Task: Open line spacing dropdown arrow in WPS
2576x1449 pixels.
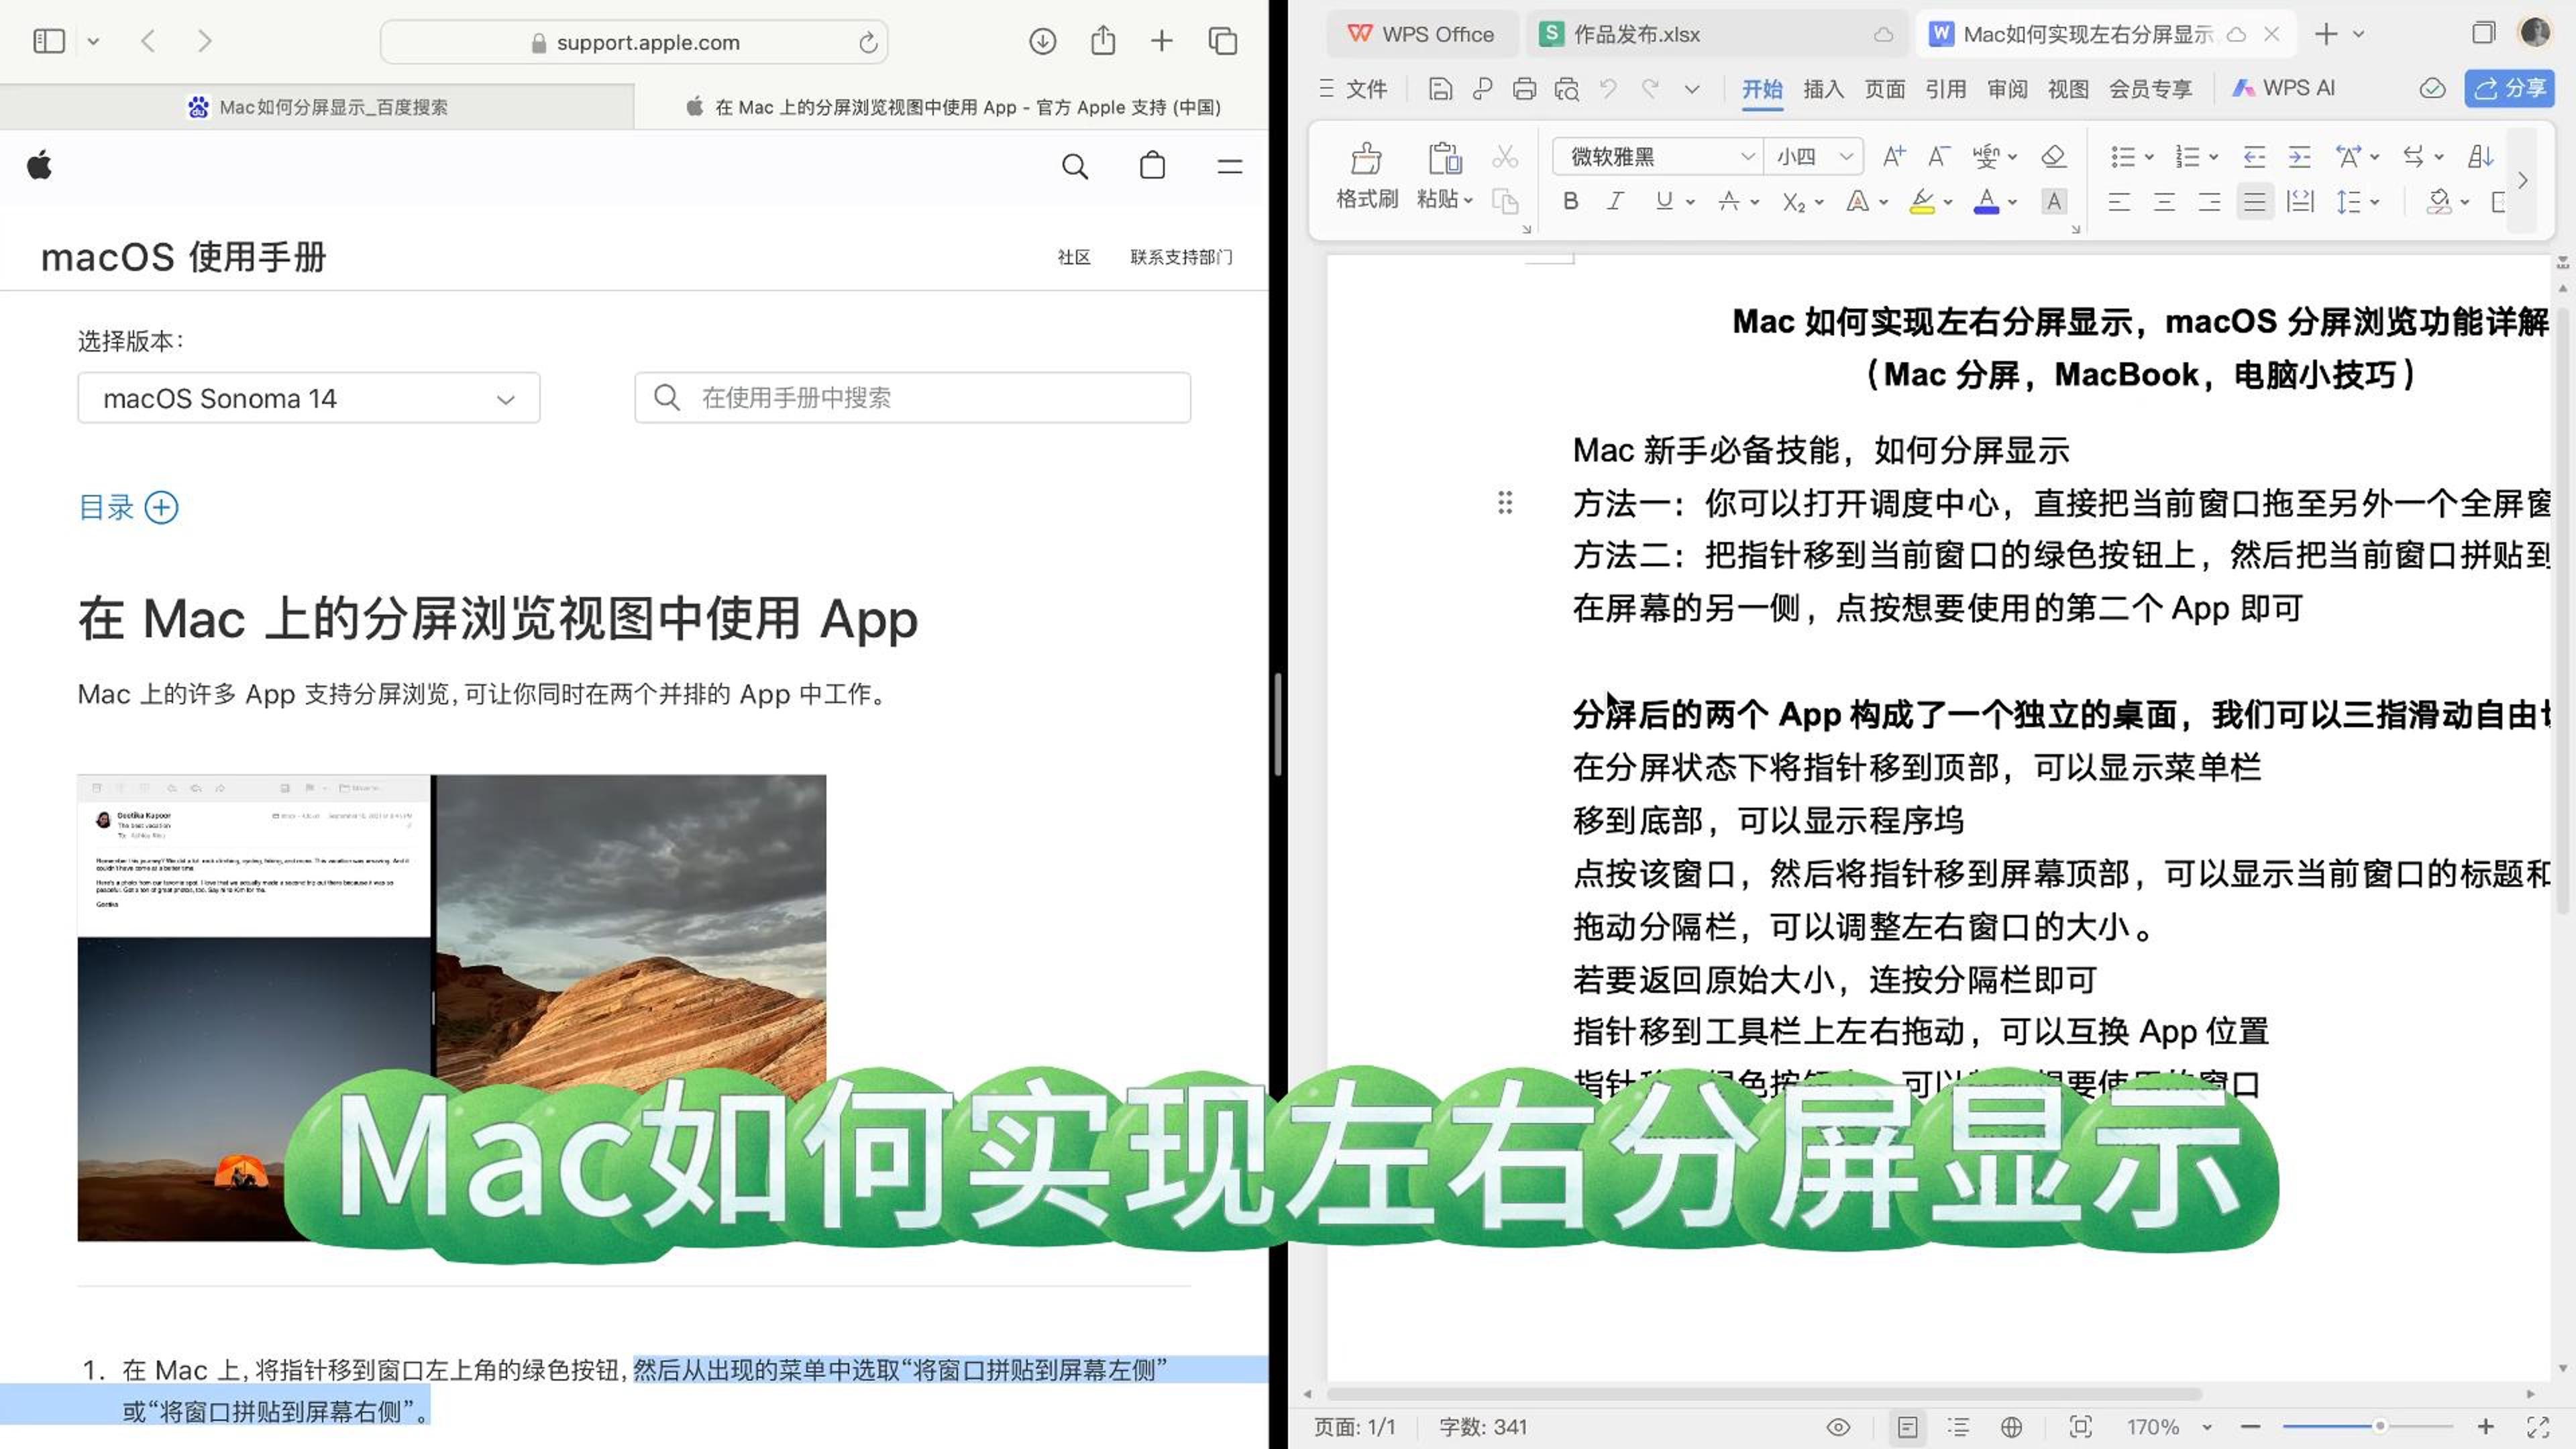Action: pos(2374,202)
